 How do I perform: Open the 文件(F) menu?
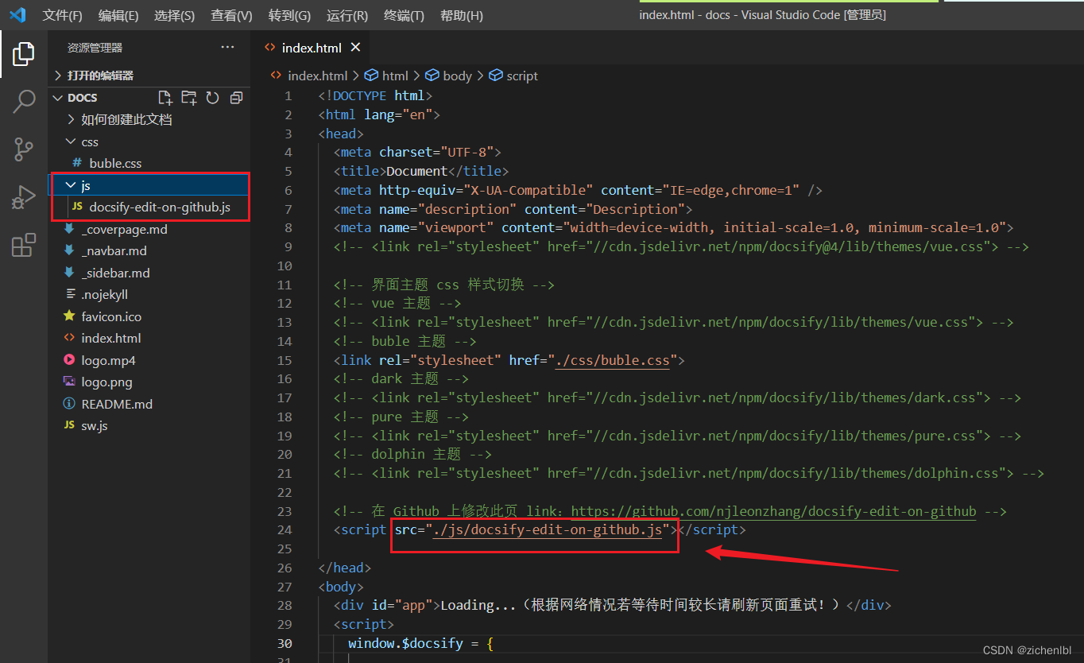point(62,15)
